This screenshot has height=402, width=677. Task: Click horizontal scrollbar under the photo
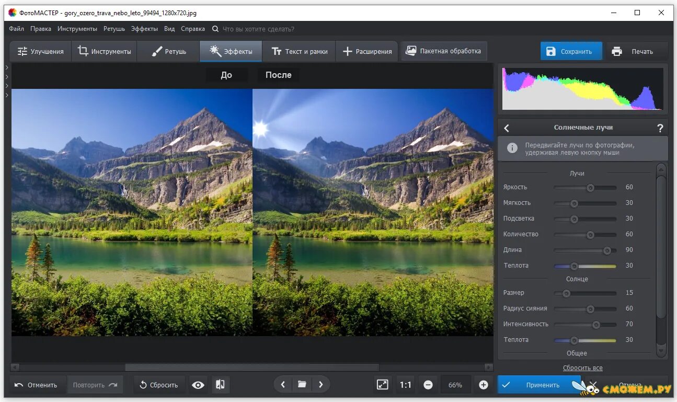point(252,367)
